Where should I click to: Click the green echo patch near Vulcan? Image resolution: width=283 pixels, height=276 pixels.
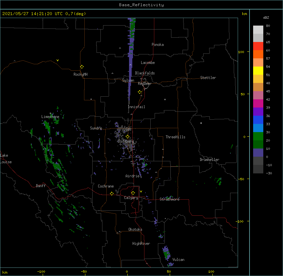(x=166, y=253)
